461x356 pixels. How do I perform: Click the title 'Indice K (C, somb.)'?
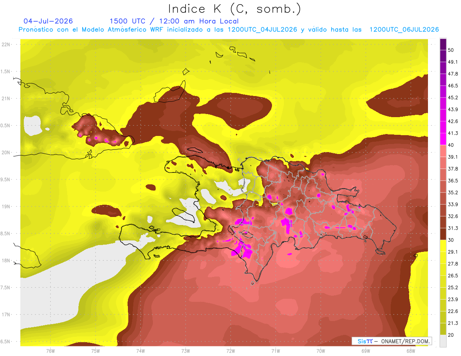[x=234, y=9]
